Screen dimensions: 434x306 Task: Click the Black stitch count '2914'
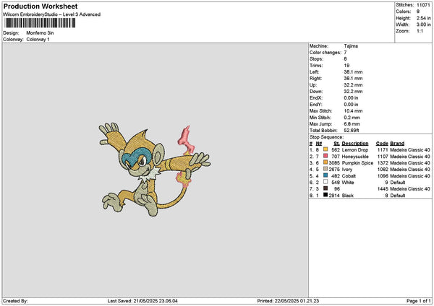[334, 196]
